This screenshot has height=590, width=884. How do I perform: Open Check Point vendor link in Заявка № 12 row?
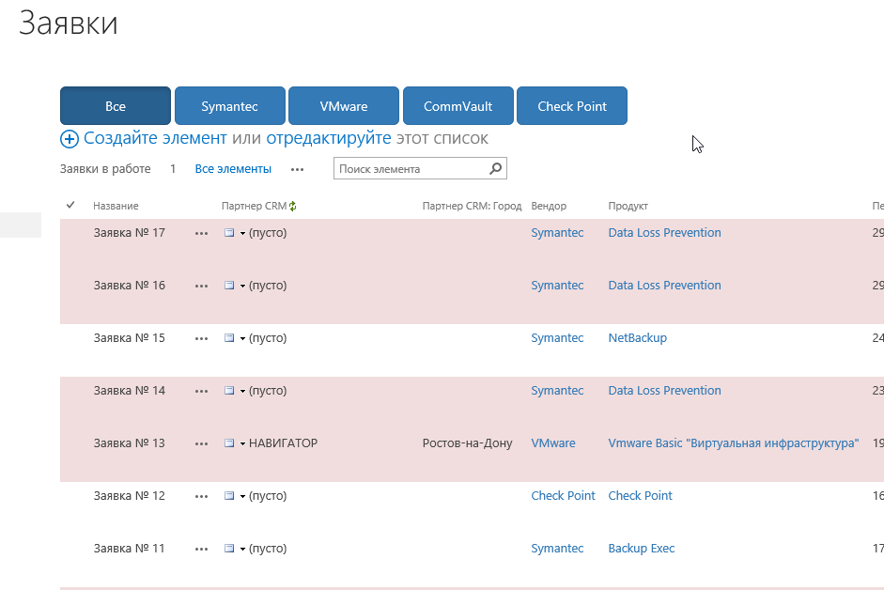point(564,496)
